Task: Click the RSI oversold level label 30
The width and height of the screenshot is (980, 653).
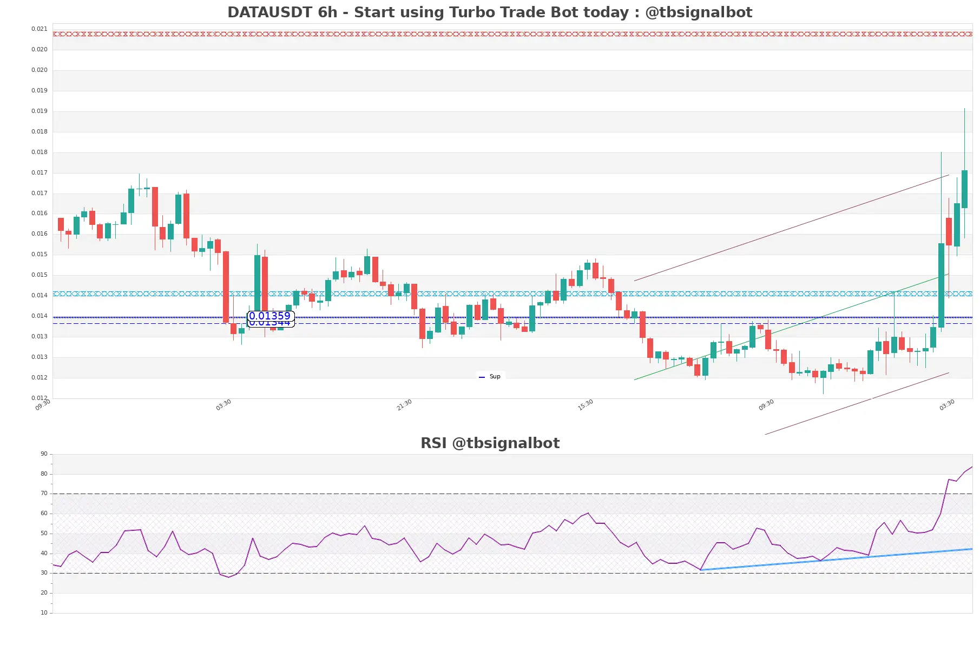Action: tap(44, 572)
